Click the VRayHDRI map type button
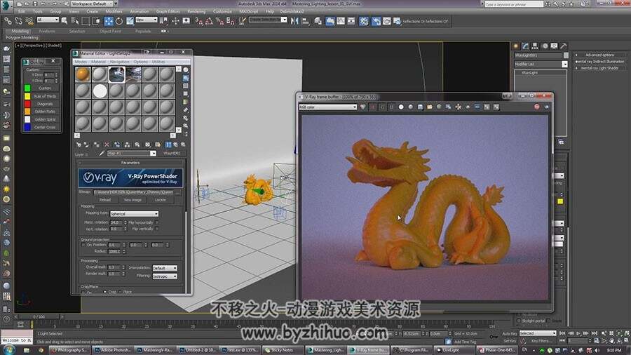The height and width of the screenshot is (355, 631). pyautogui.click(x=172, y=154)
